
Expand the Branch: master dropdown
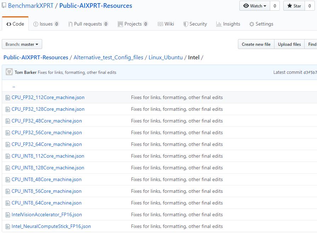pyautogui.click(x=22, y=44)
